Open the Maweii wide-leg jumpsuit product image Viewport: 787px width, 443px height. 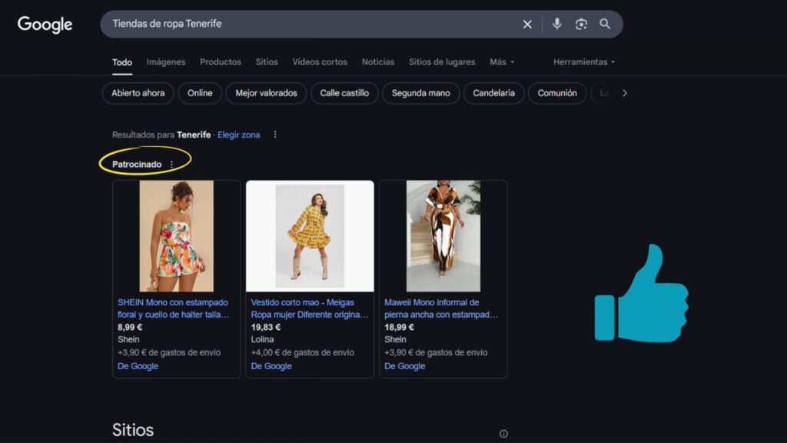(x=443, y=236)
